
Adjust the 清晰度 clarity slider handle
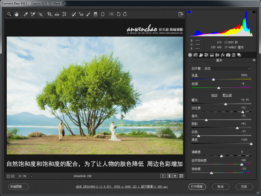tap(221, 156)
